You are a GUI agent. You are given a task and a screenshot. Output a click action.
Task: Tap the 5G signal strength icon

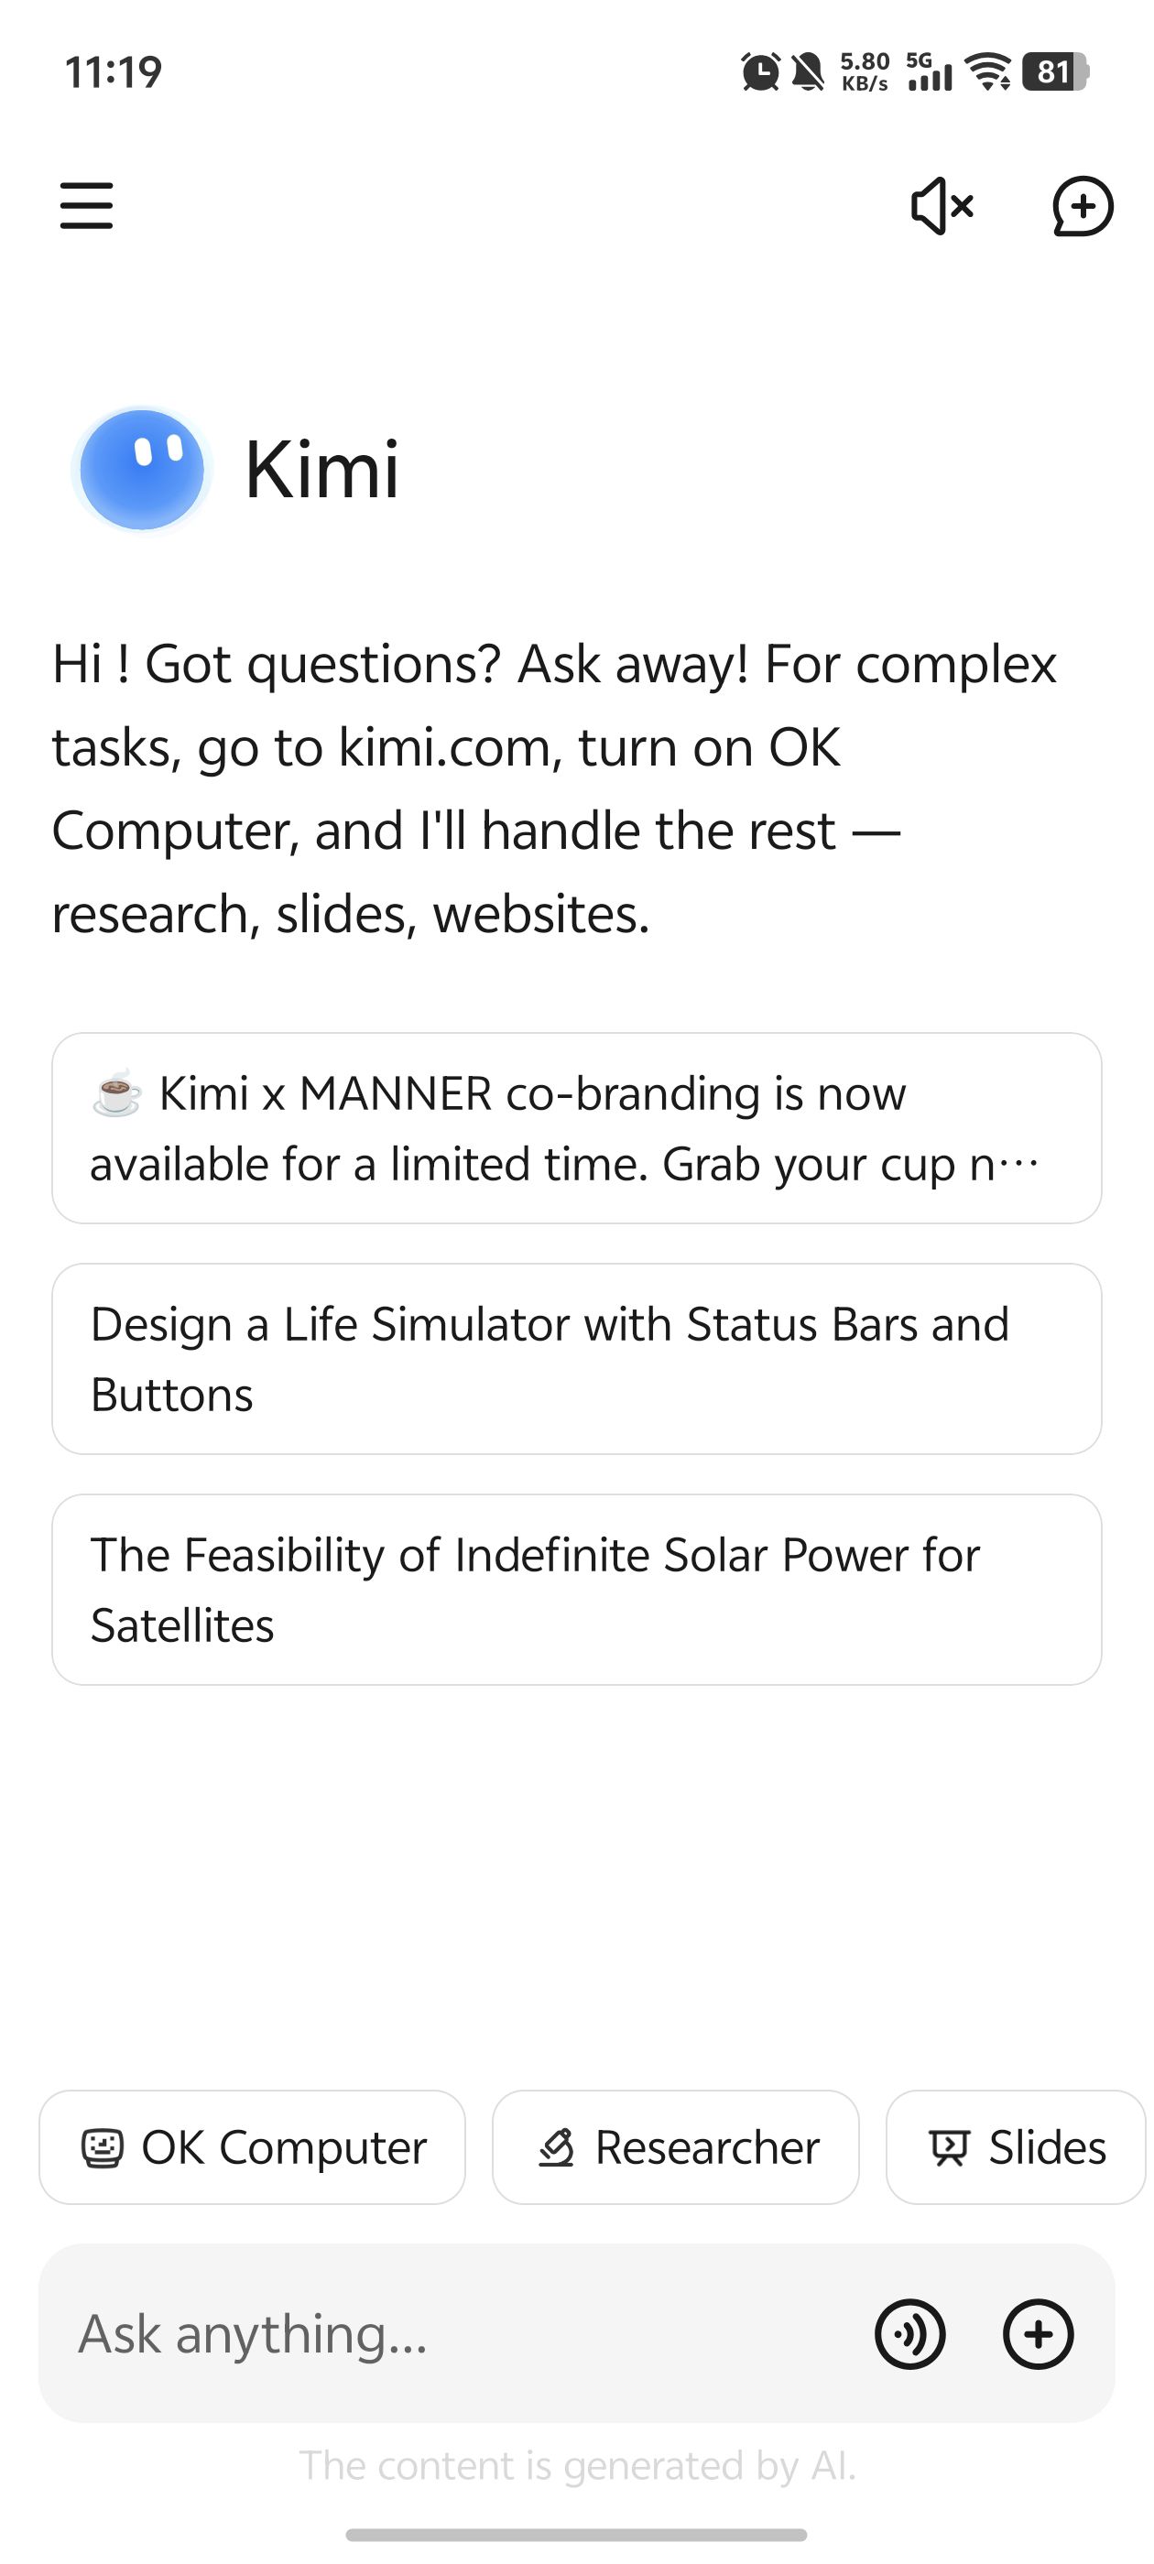pyautogui.click(x=929, y=71)
